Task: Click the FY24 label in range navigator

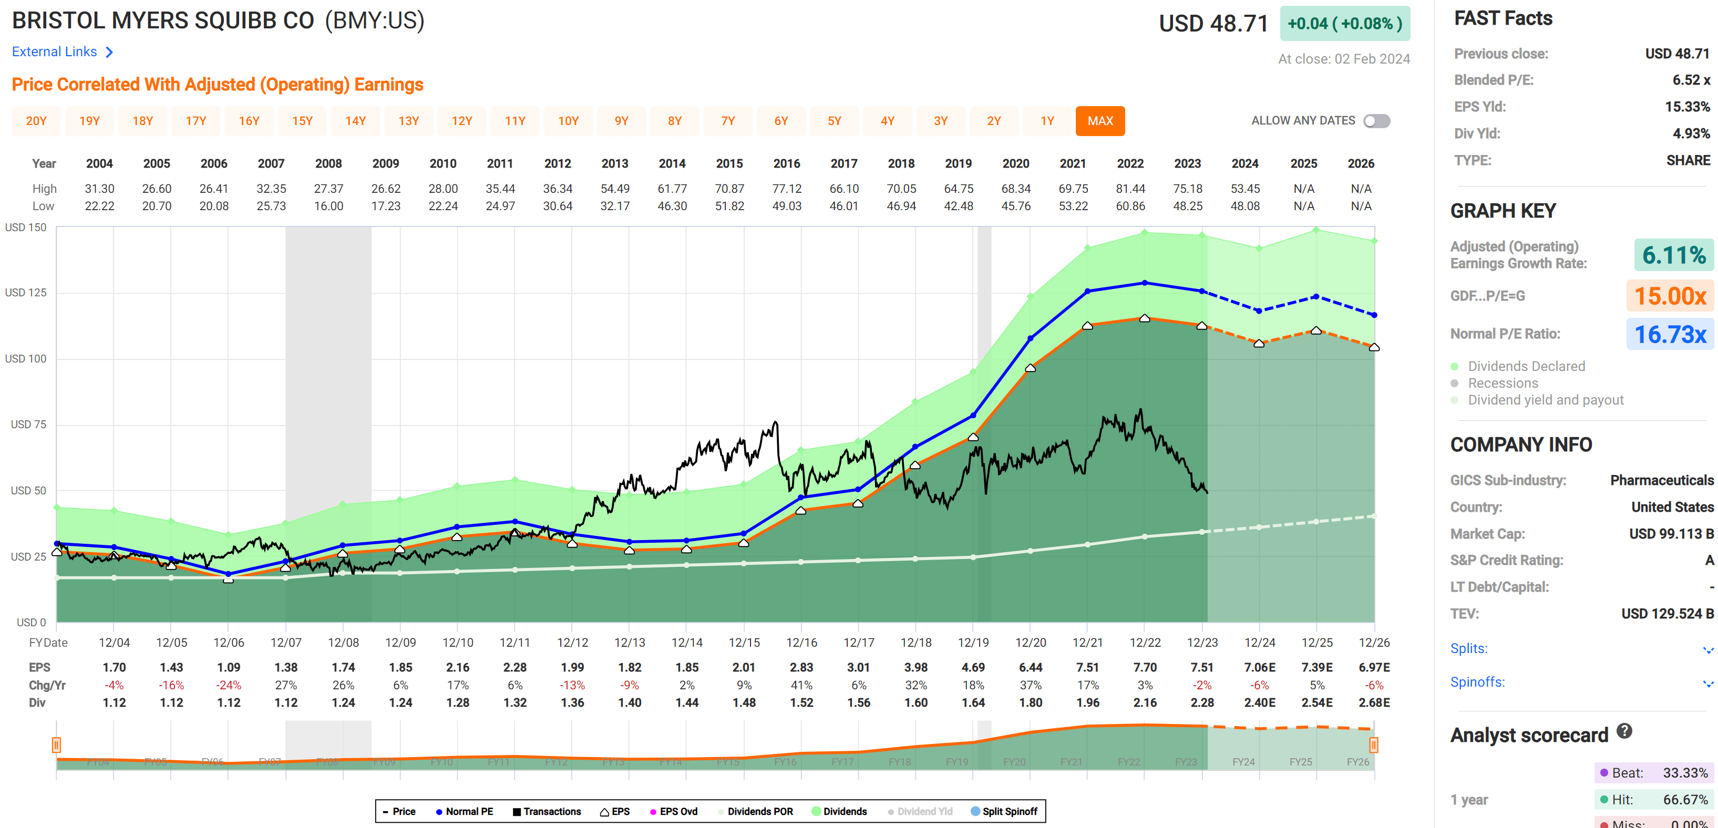Action: (x=1243, y=762)
